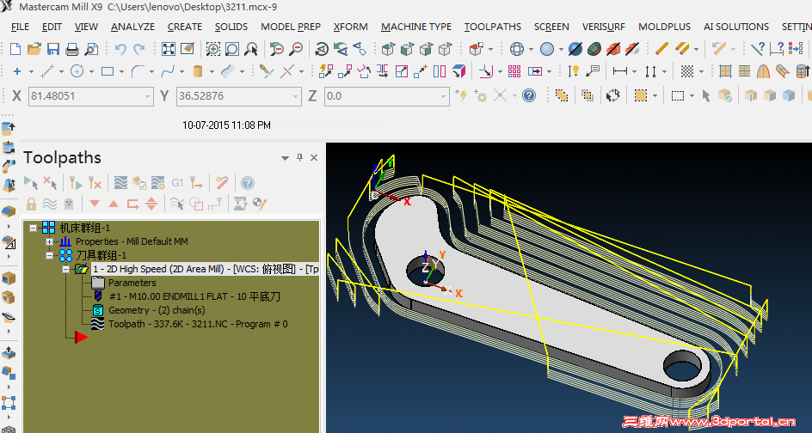Click the Create Cylinder solid icon
This screenshot has width=812, height=433.
[x=197, y=71]
